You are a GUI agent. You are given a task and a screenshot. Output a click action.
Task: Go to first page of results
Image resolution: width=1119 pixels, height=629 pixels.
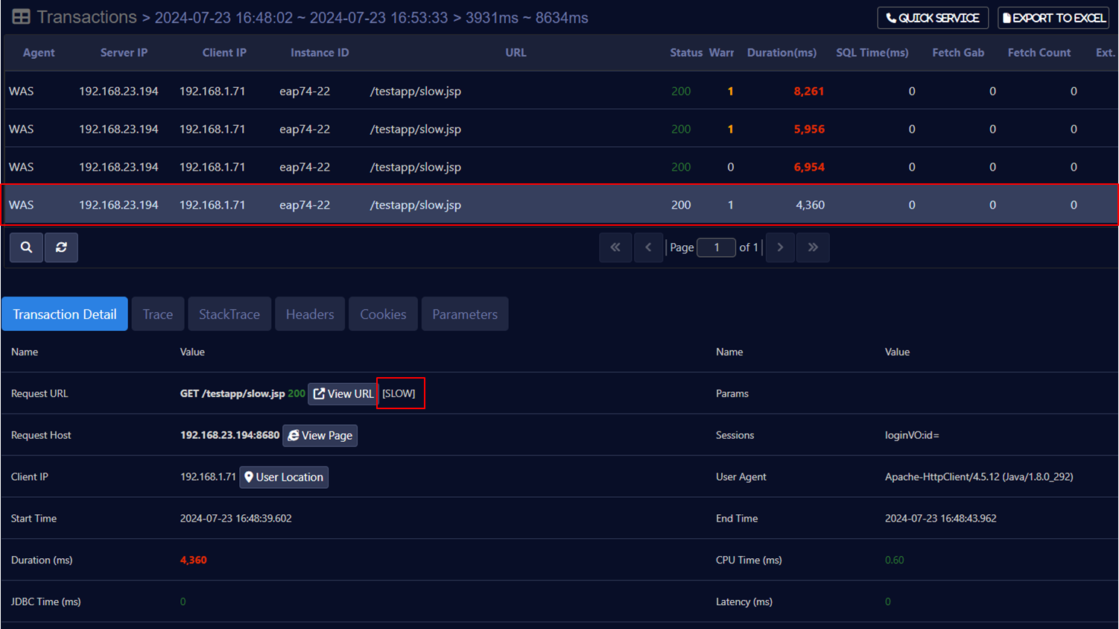[x=615, y=247]
